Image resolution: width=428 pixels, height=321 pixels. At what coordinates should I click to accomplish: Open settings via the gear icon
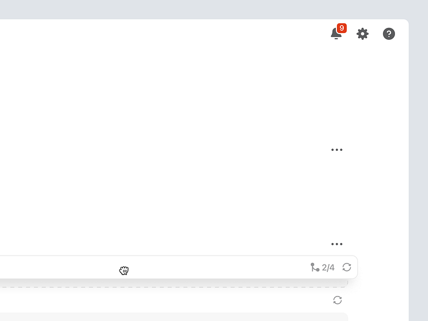coord(363,34)
